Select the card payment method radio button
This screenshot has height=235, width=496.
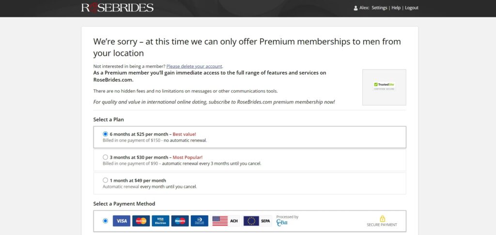click(x=106, y=221)
